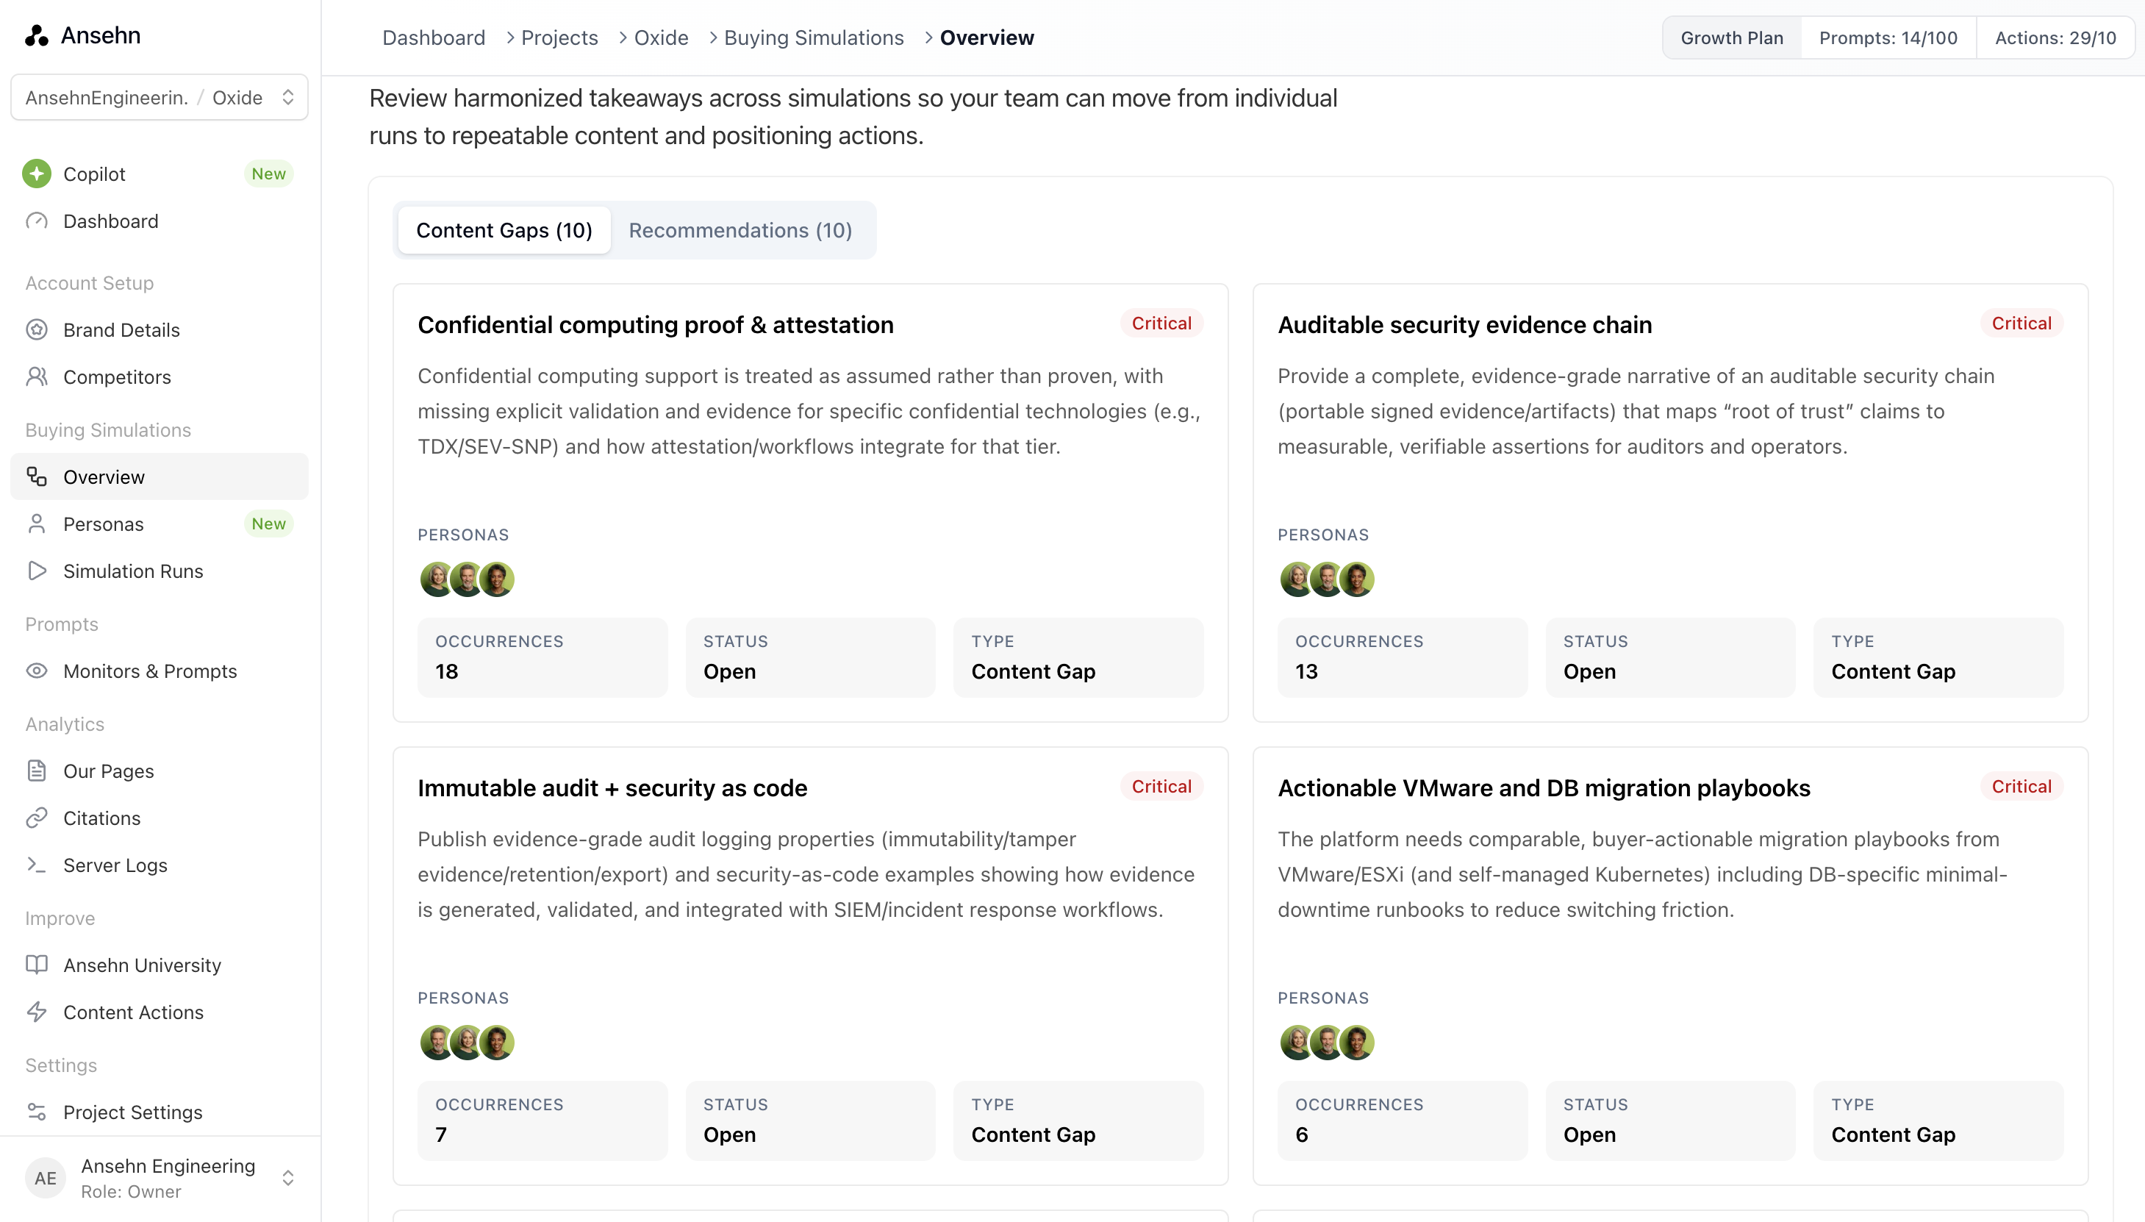Click the Ansehn University book icon
This screenshot has width=2145, height=1222.
pos(36,965)
